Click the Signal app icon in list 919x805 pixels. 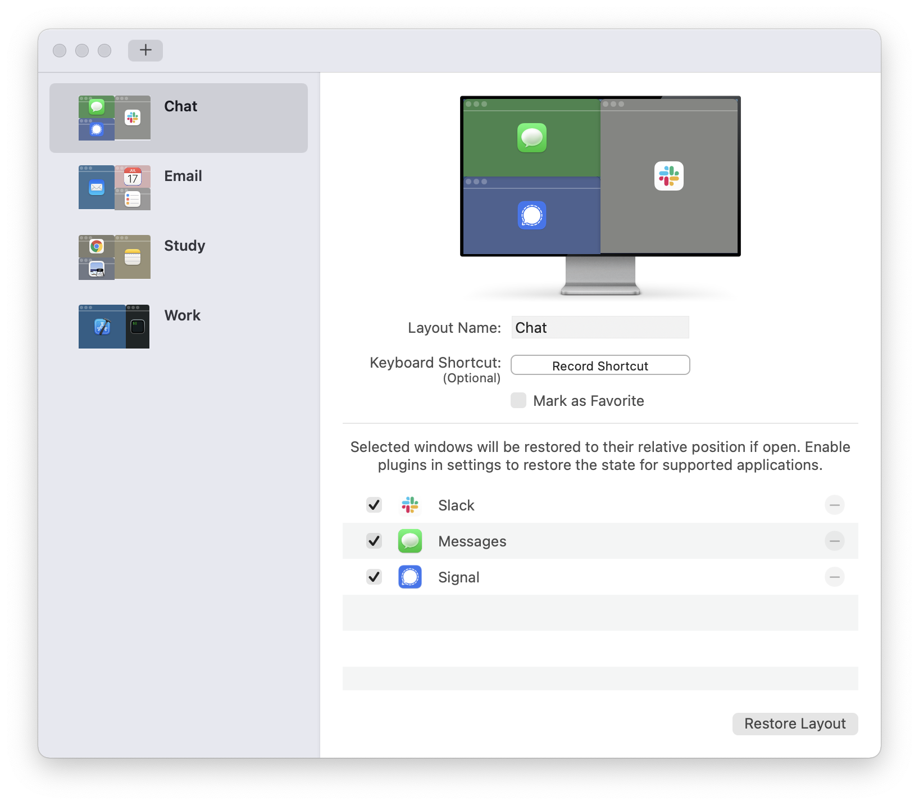[410, 577]
